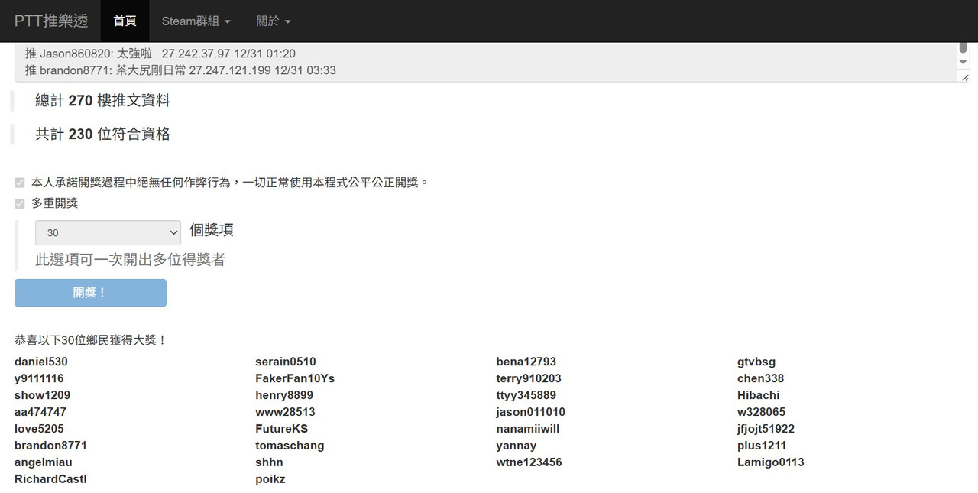Click winner name nanamiiwill
The image size is (978, 493).
(528, 429)
